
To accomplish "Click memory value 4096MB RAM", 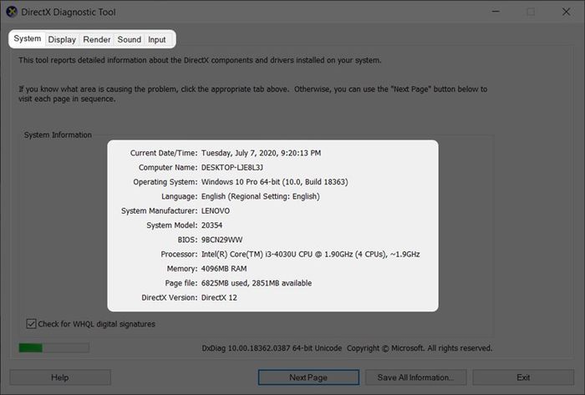I will (224, 269).
